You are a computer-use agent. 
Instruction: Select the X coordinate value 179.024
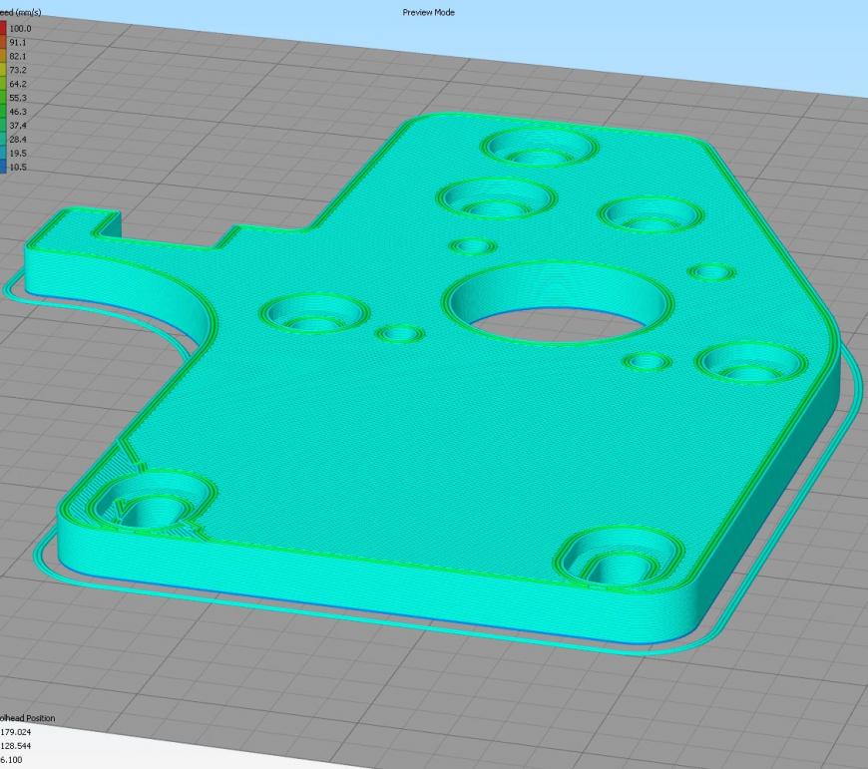(x=16, y=730)
